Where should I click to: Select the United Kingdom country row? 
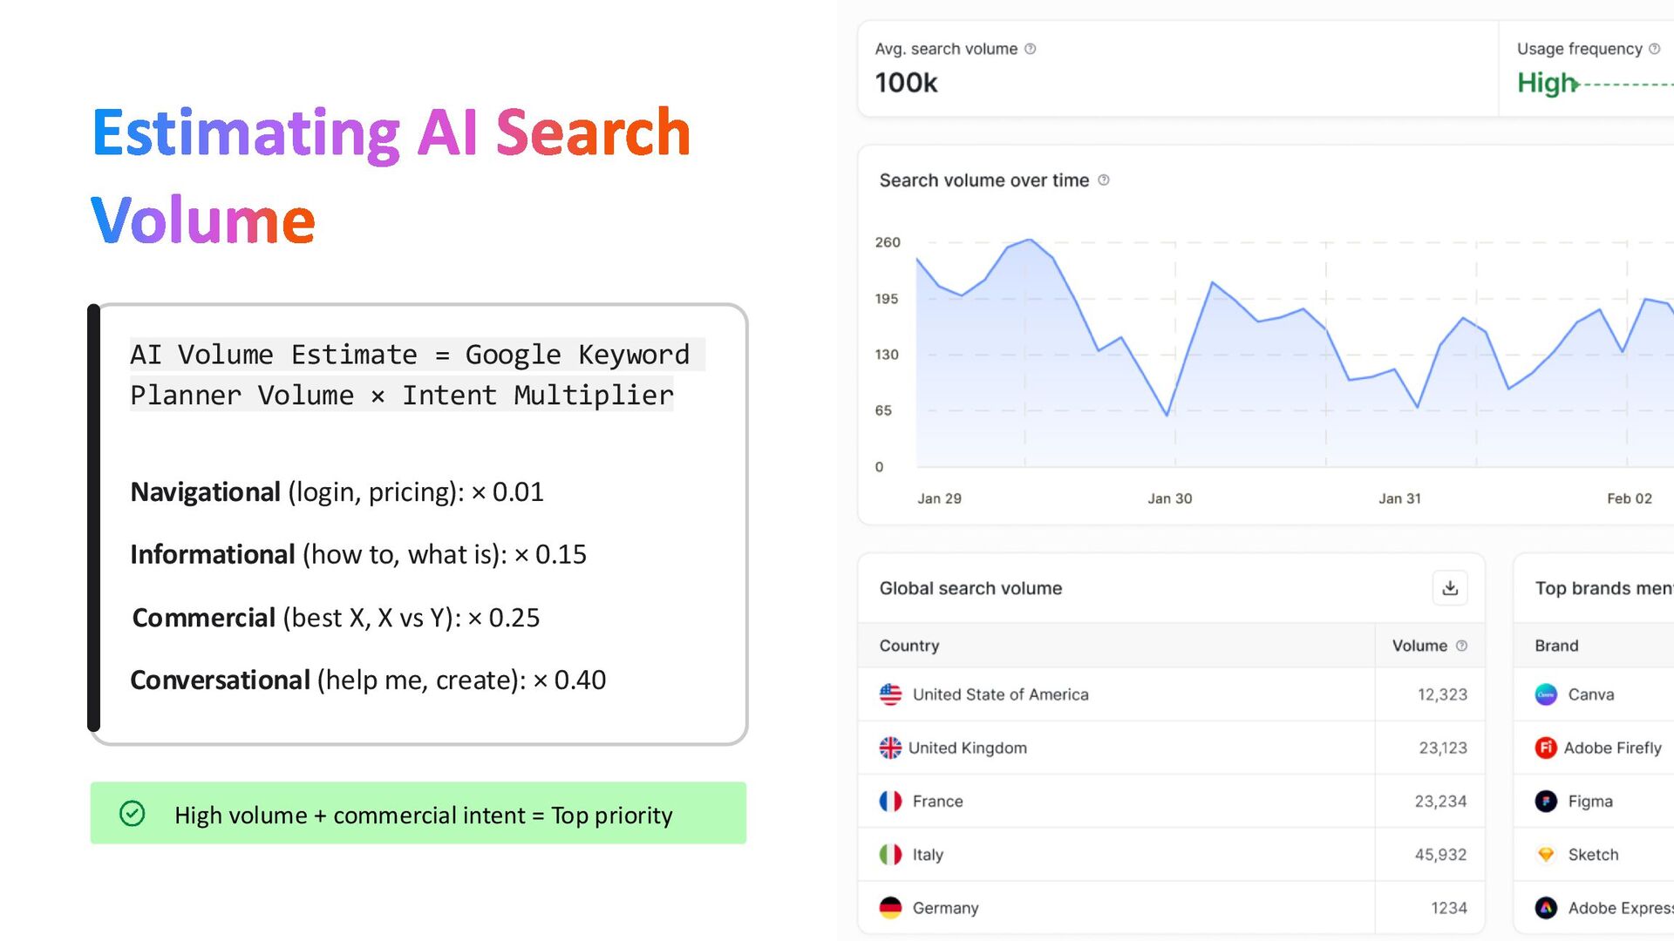[967, 748]
